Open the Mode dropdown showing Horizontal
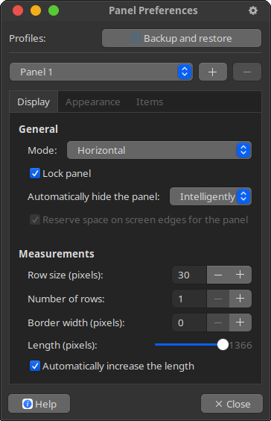This screenshot has height=421, width=271. 159,150
